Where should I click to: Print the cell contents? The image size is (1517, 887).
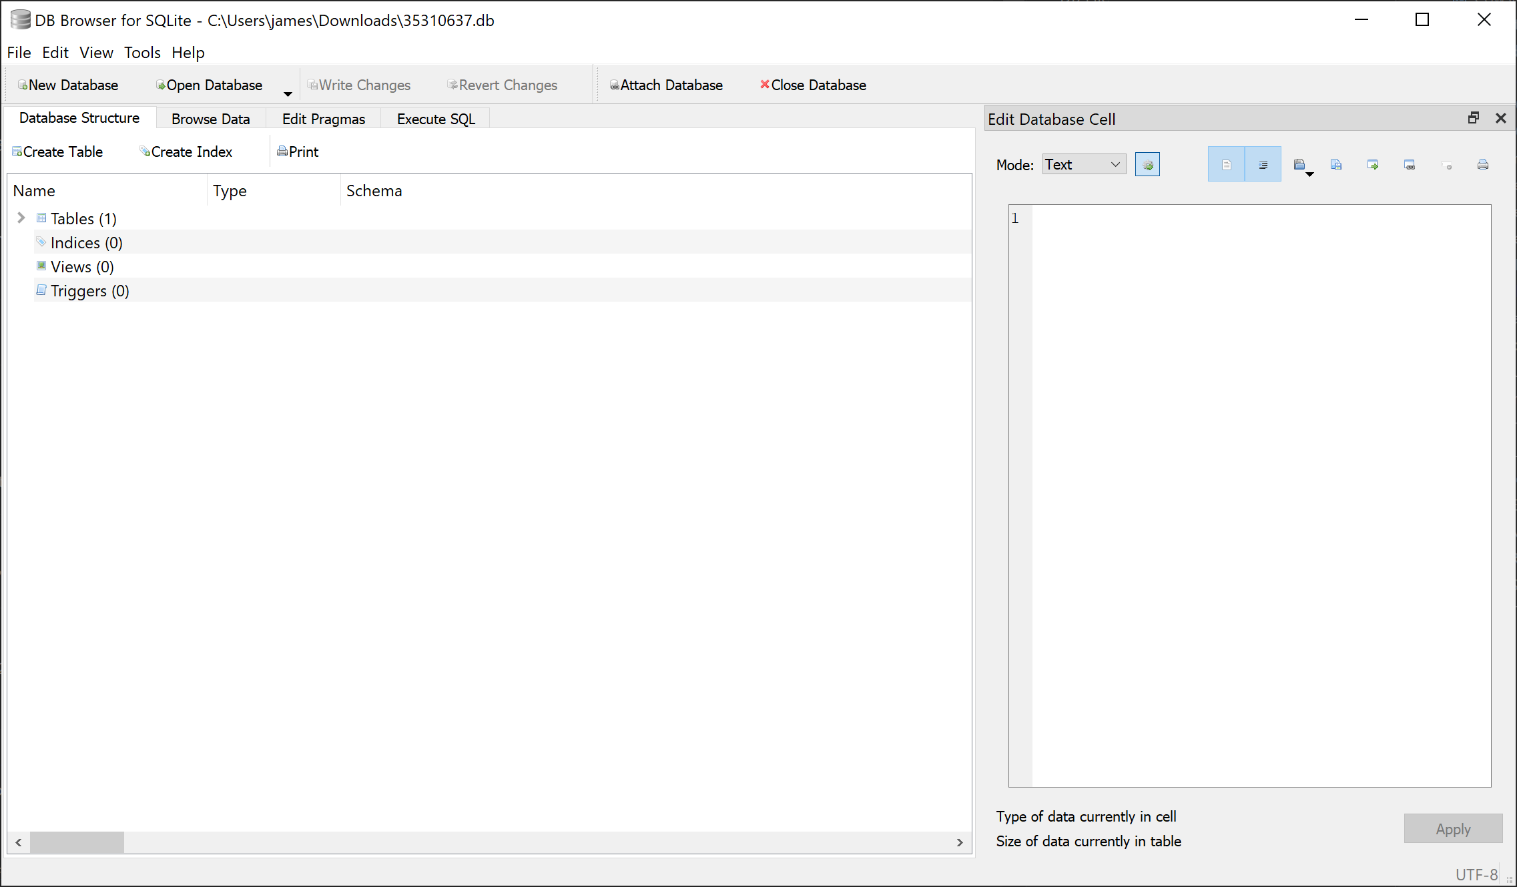(x=1482, y=164)
